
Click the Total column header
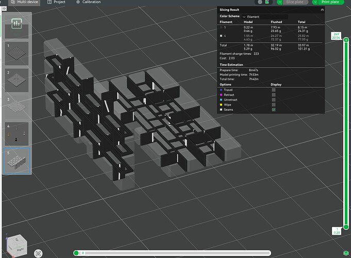[x=301, y=22]
